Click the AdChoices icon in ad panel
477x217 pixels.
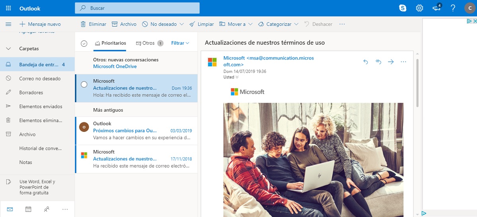tap(469, 21)
